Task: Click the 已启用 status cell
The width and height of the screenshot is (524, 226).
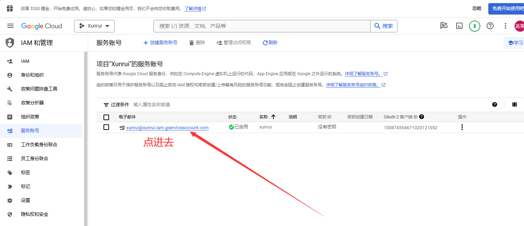Action: tap(238, 127)
